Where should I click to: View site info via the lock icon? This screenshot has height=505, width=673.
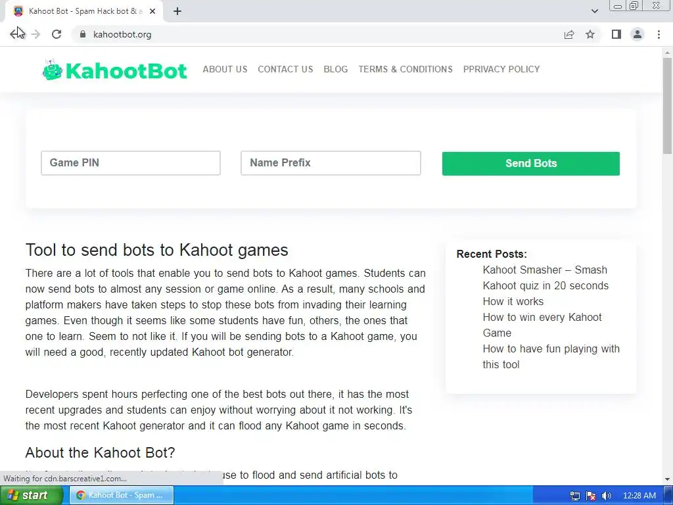click(x=83, y=34)
